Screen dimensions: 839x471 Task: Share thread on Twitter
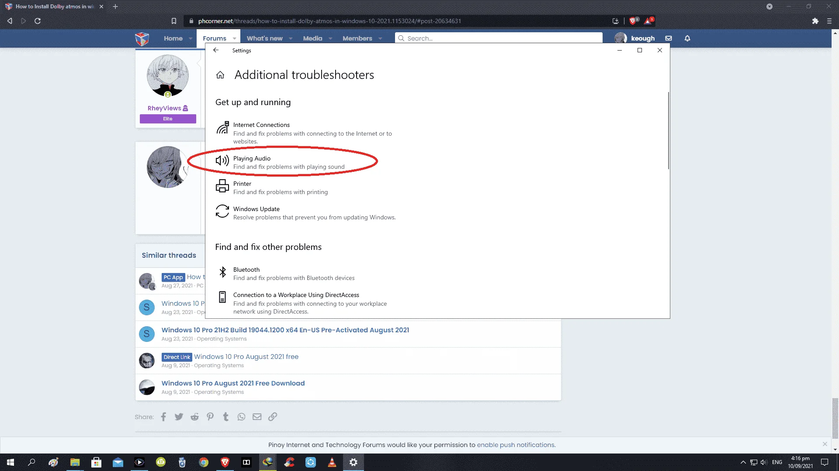coord(179,417)
